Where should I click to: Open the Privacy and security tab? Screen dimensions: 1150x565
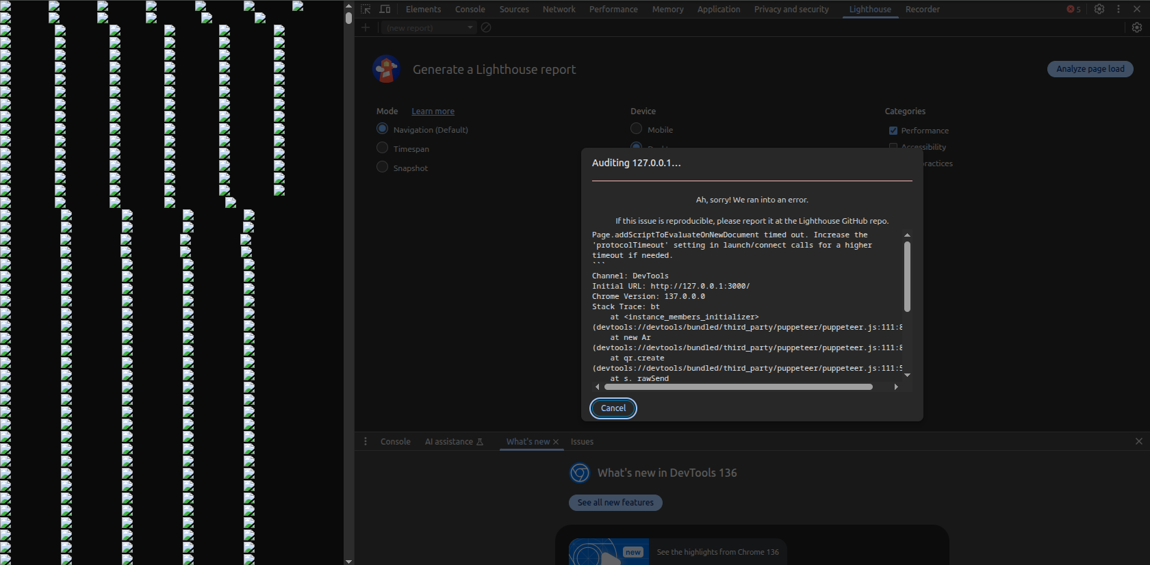pos(791,9)
